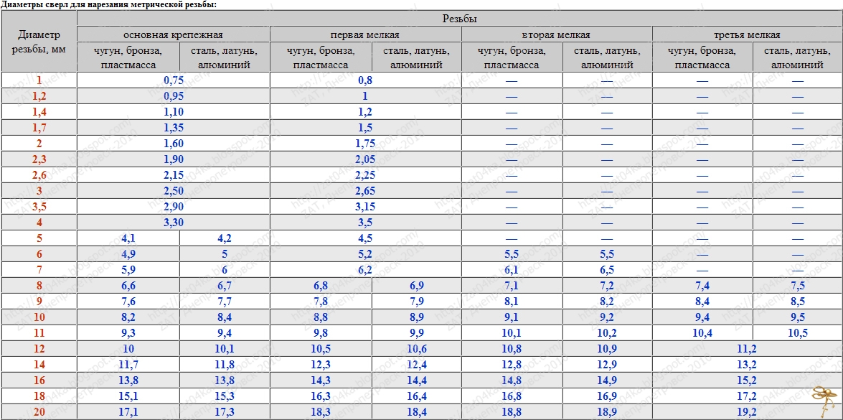Click the value 10,4 in row 11
This screenshot has height=420, width=843.
(x=702, y=333)
